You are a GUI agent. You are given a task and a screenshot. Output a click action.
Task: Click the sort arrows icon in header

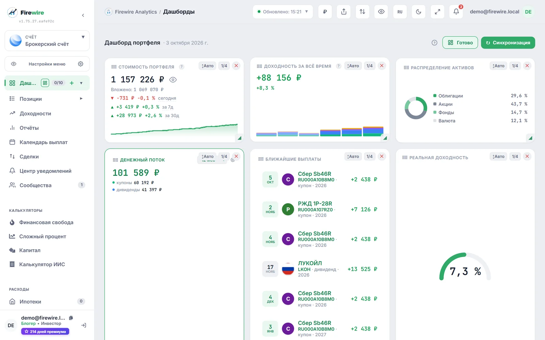362,12
